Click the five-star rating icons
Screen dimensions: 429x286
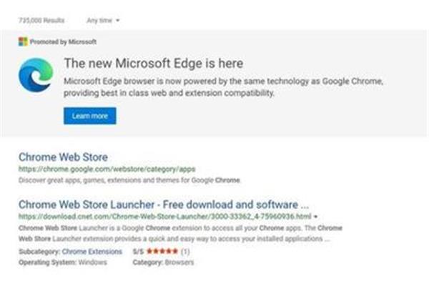162,251
